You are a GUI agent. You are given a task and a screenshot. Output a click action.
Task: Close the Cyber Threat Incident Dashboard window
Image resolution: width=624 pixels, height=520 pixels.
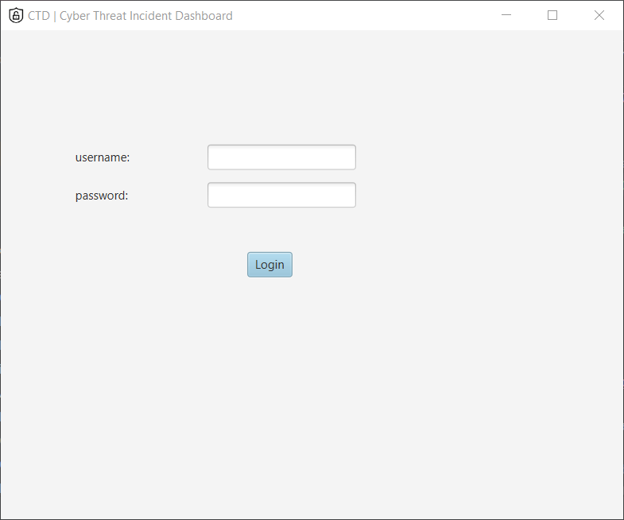tap(599, 15)
